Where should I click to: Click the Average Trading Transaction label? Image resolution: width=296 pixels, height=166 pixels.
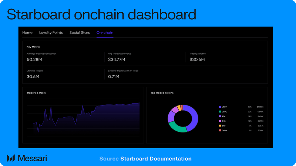click(x=41, y=53)
